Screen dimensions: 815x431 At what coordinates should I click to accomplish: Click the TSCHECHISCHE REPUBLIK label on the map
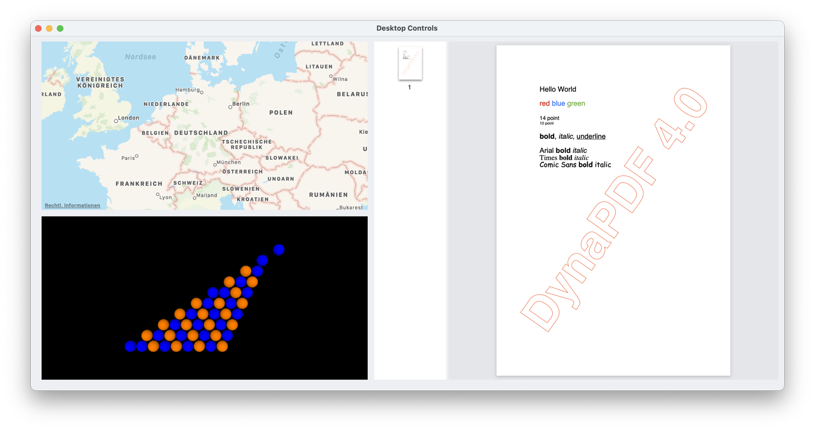pyautogui.click(x=247, y=145)
